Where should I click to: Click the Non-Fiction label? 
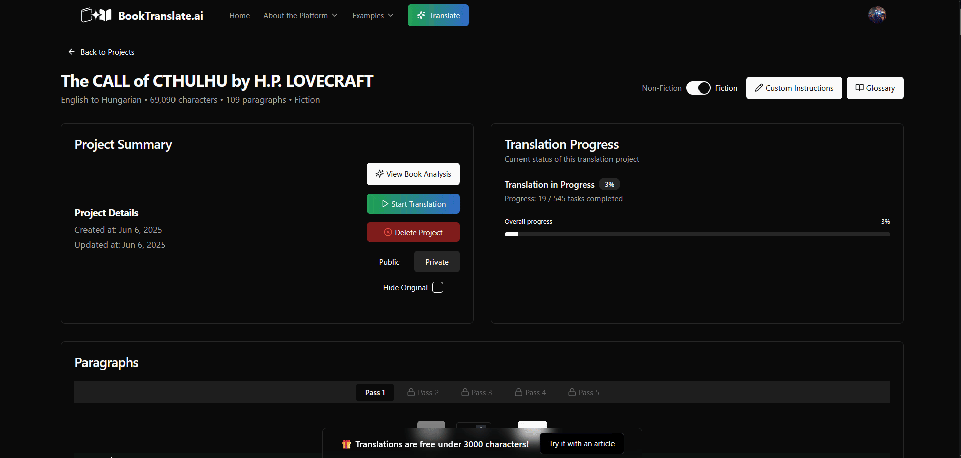click(662, 88)
